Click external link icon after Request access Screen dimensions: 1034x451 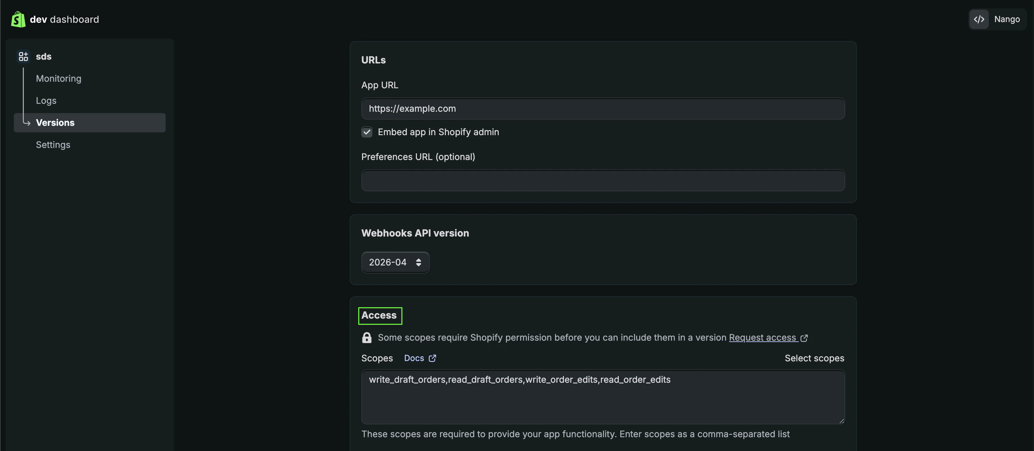tap(804, 338)
